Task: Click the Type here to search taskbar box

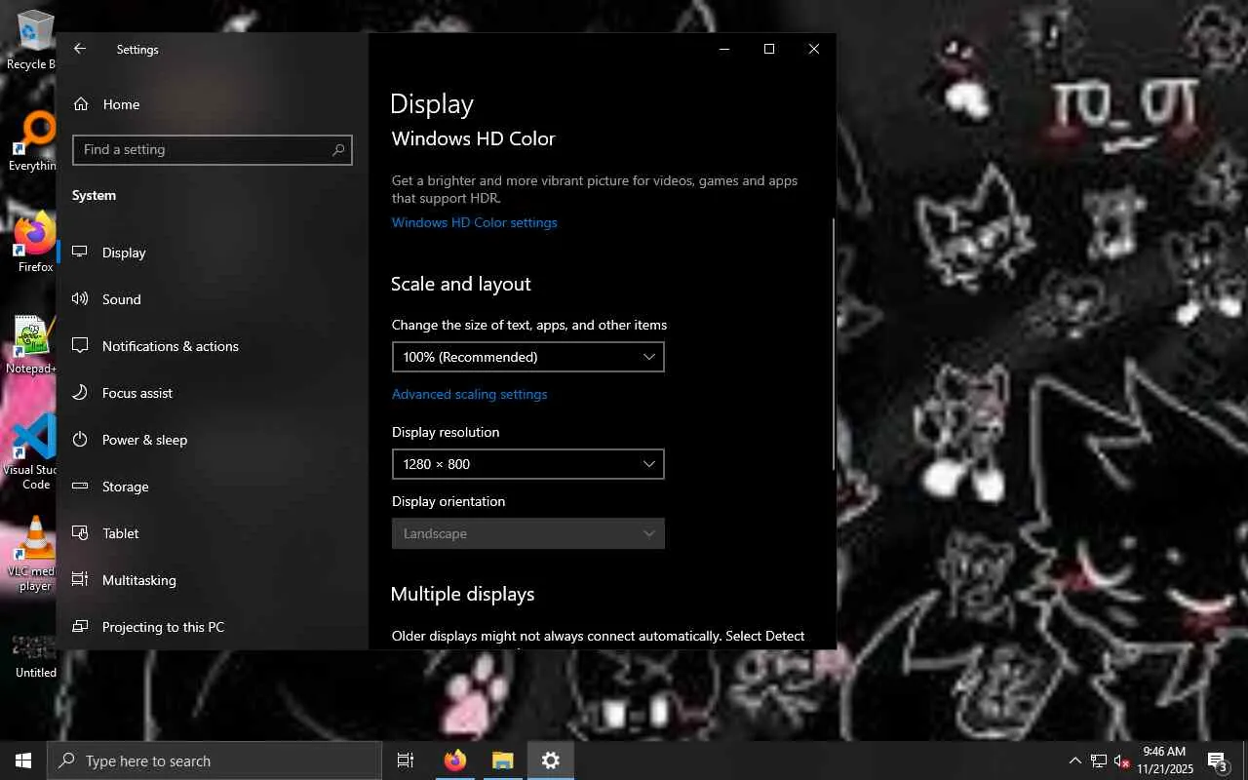Action: [x=214, y=760]
